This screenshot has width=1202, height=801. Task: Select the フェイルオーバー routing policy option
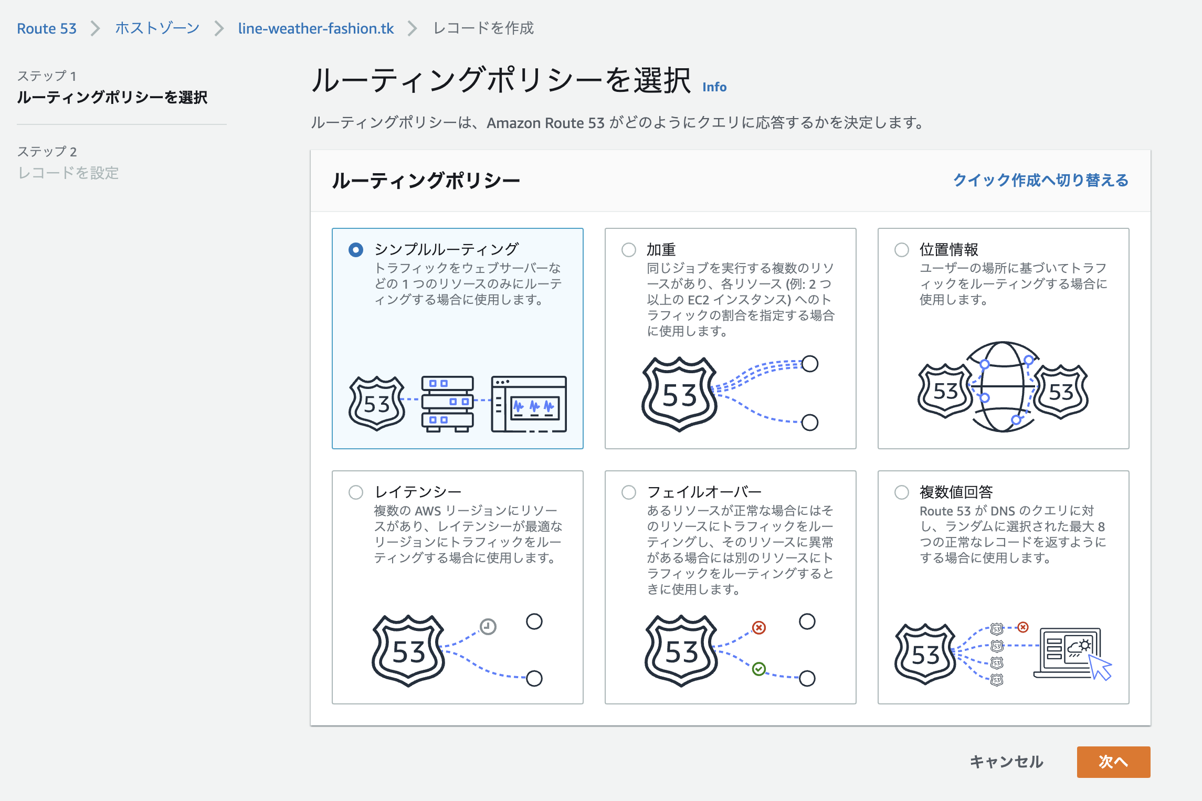pyautogui.click(x=628, y=492)
